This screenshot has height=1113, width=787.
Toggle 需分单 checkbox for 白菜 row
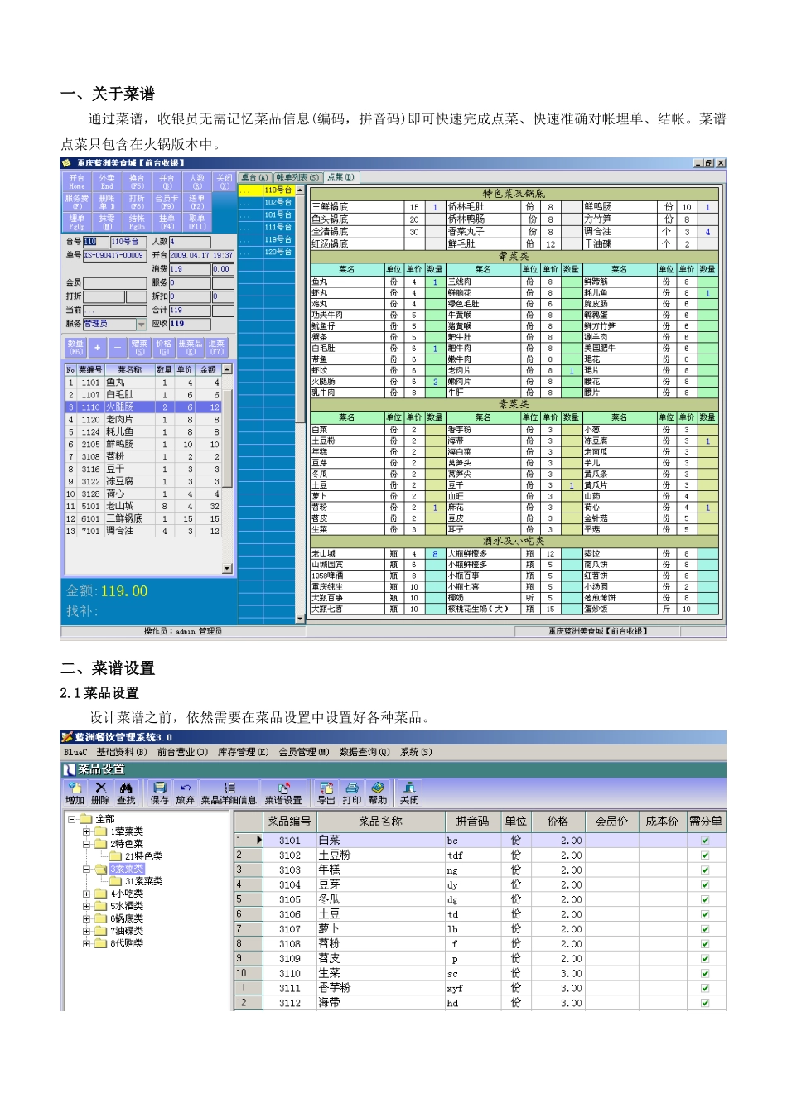705,841
